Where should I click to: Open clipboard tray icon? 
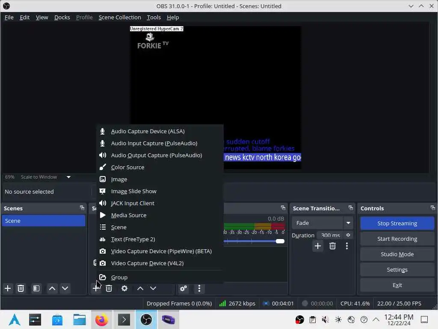point(313,320)
